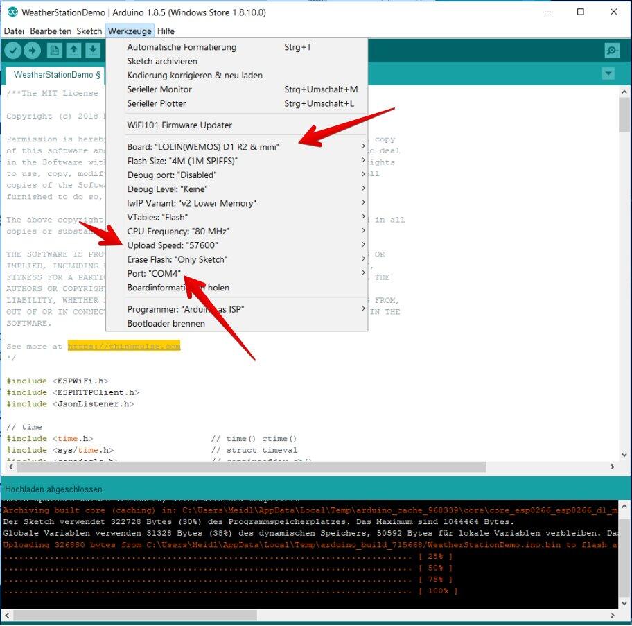This screenshot has height=626, width=632.
Task: Click the Save sketch down-arrow icon
Action: (x=92, y=51)
